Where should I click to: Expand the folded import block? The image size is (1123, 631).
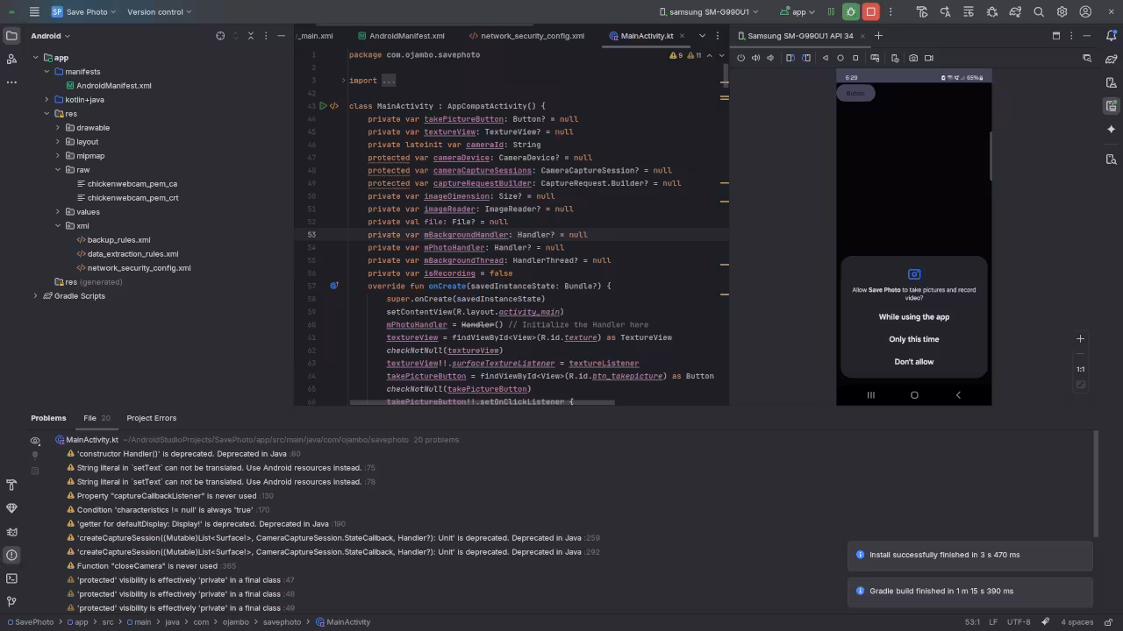343,81
